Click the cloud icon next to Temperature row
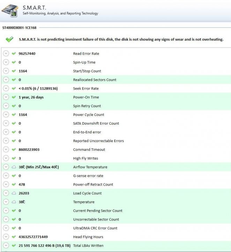The image size is (231, 252). [x=14, y=202]
